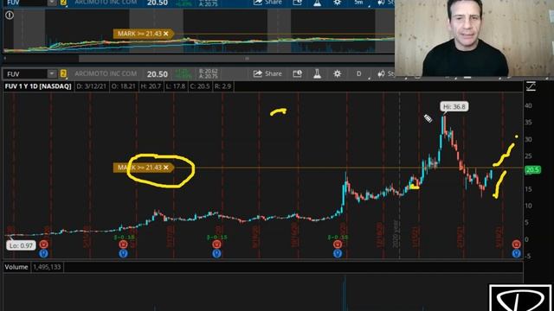Remove upper chart MARK >= 21.43 alert via X

165,34
